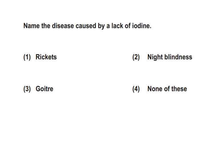
Task: Click the (4) option number
Action: [136, 89]
